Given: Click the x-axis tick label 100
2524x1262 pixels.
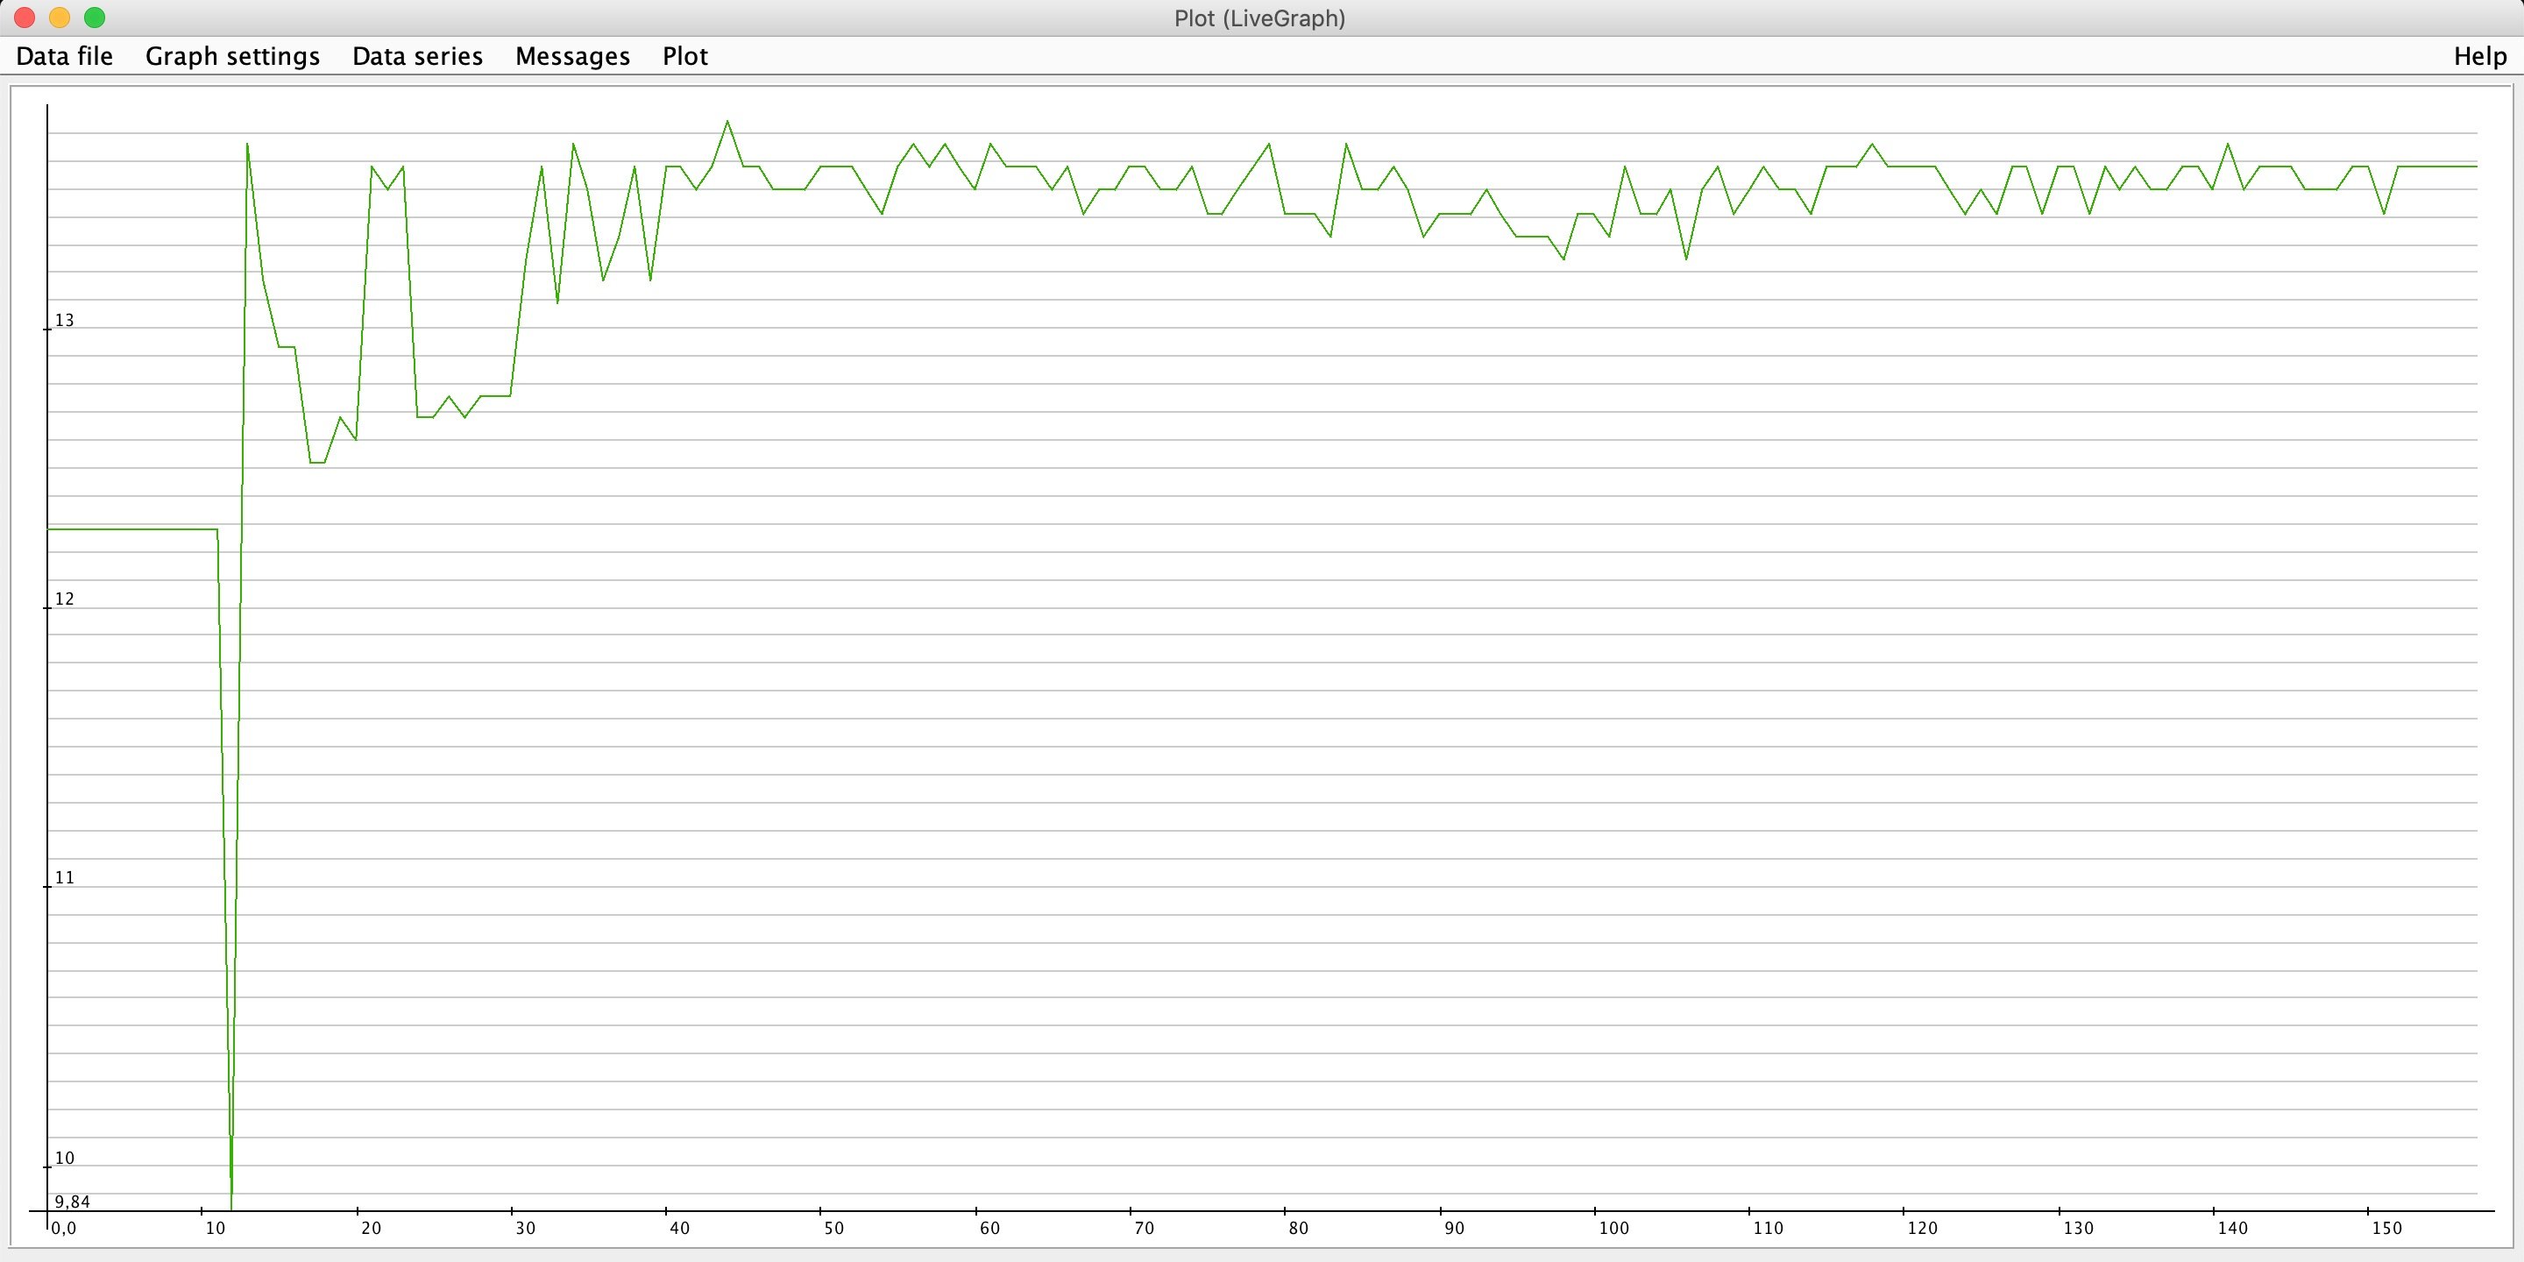Looking at the screenshot, I should point(1613,1229).
